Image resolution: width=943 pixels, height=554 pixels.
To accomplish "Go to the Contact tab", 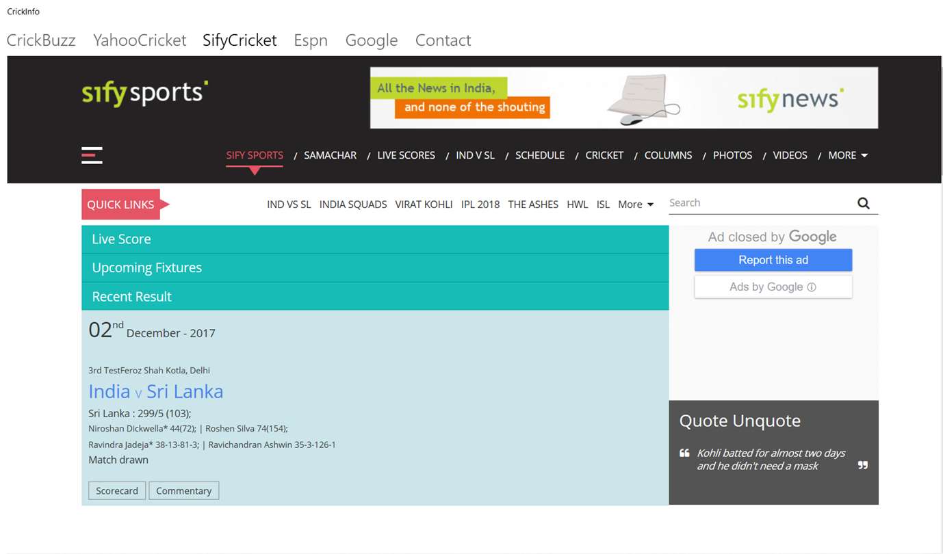I will pyautogui.click(x=443, y=40).
